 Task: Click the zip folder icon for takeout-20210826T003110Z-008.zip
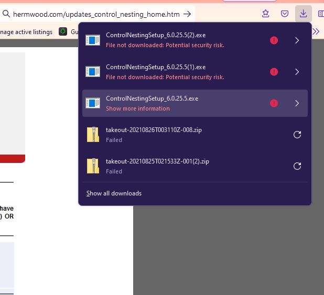tap(93, 134)
